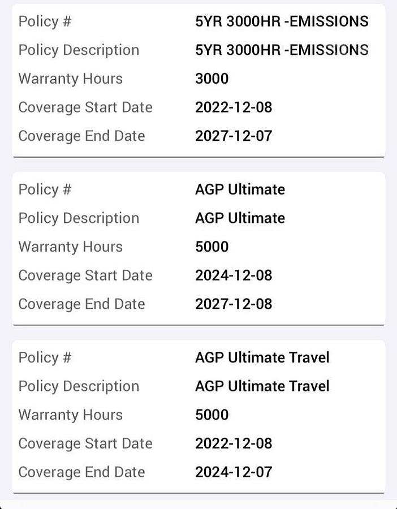Click the Policy # label in emissions card
Image resolution: width=397 pixels, height=509 pixels.
point(45,21)
